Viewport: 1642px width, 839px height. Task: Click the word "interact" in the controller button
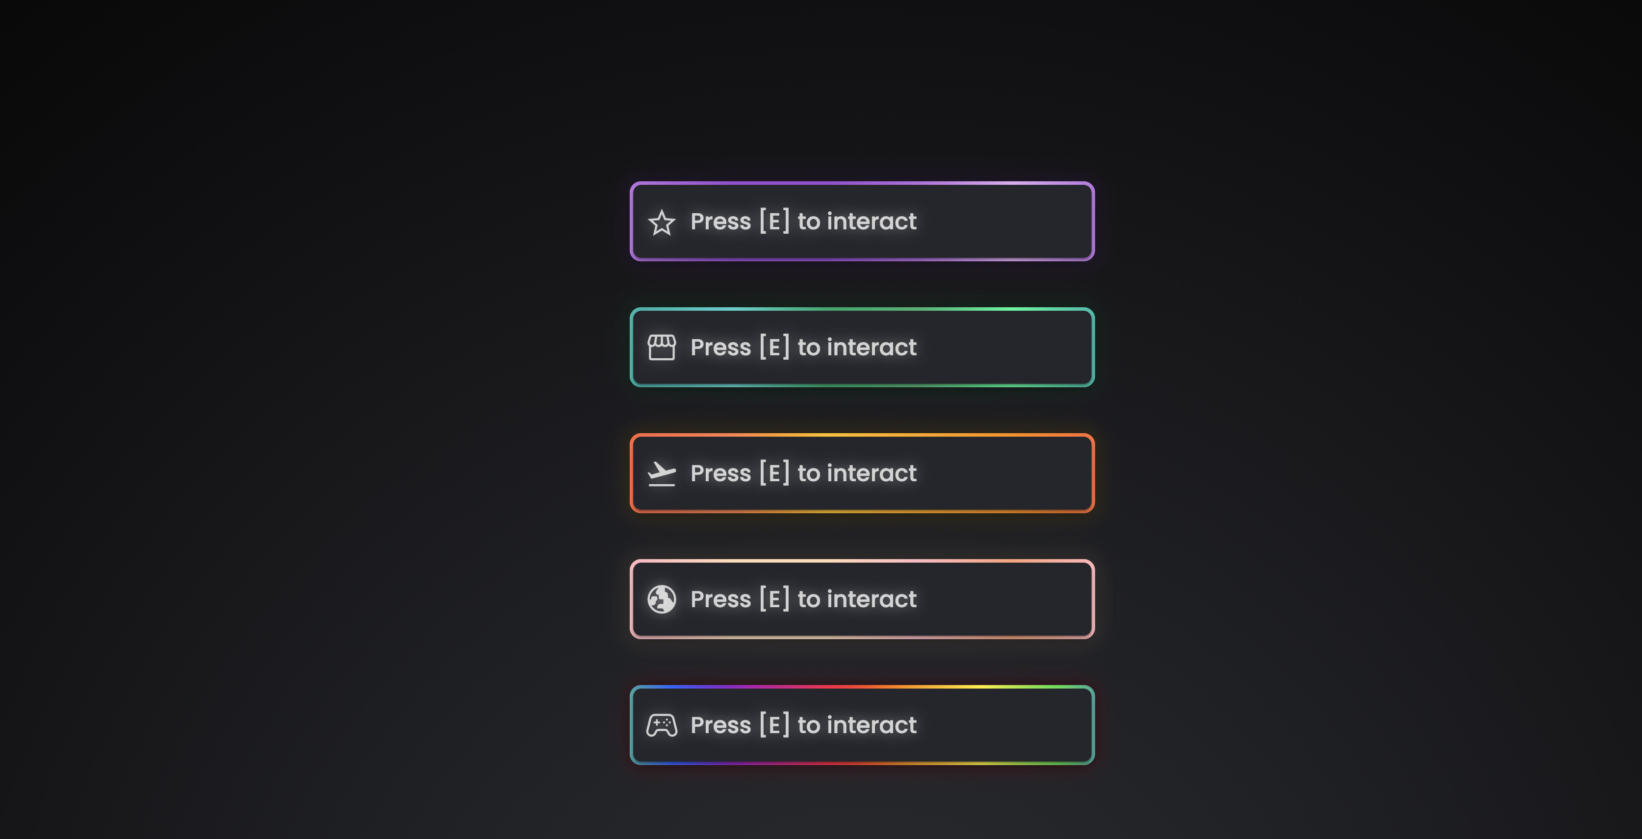872,725
